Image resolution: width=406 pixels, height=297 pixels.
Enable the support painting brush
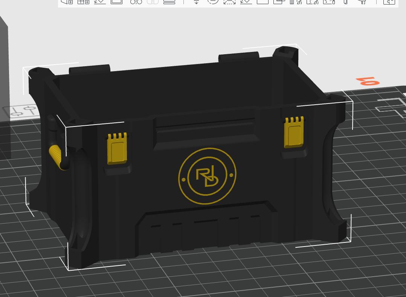tap(293, 2)
